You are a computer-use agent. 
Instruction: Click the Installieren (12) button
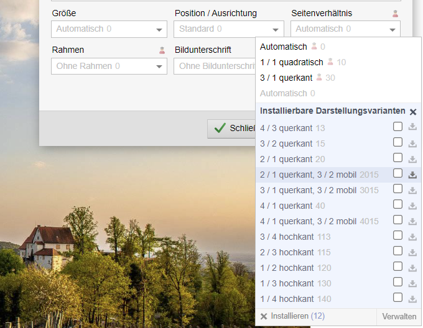(293, 316)
